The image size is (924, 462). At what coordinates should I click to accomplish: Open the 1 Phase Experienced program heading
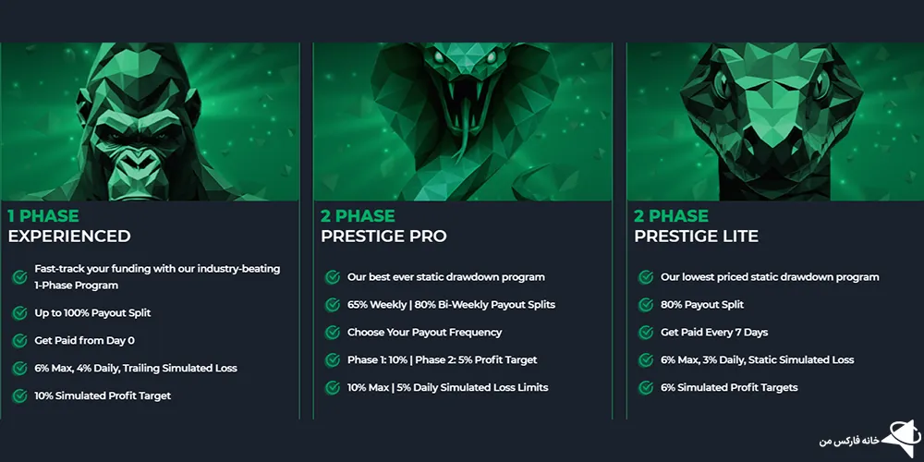point(69,226)
